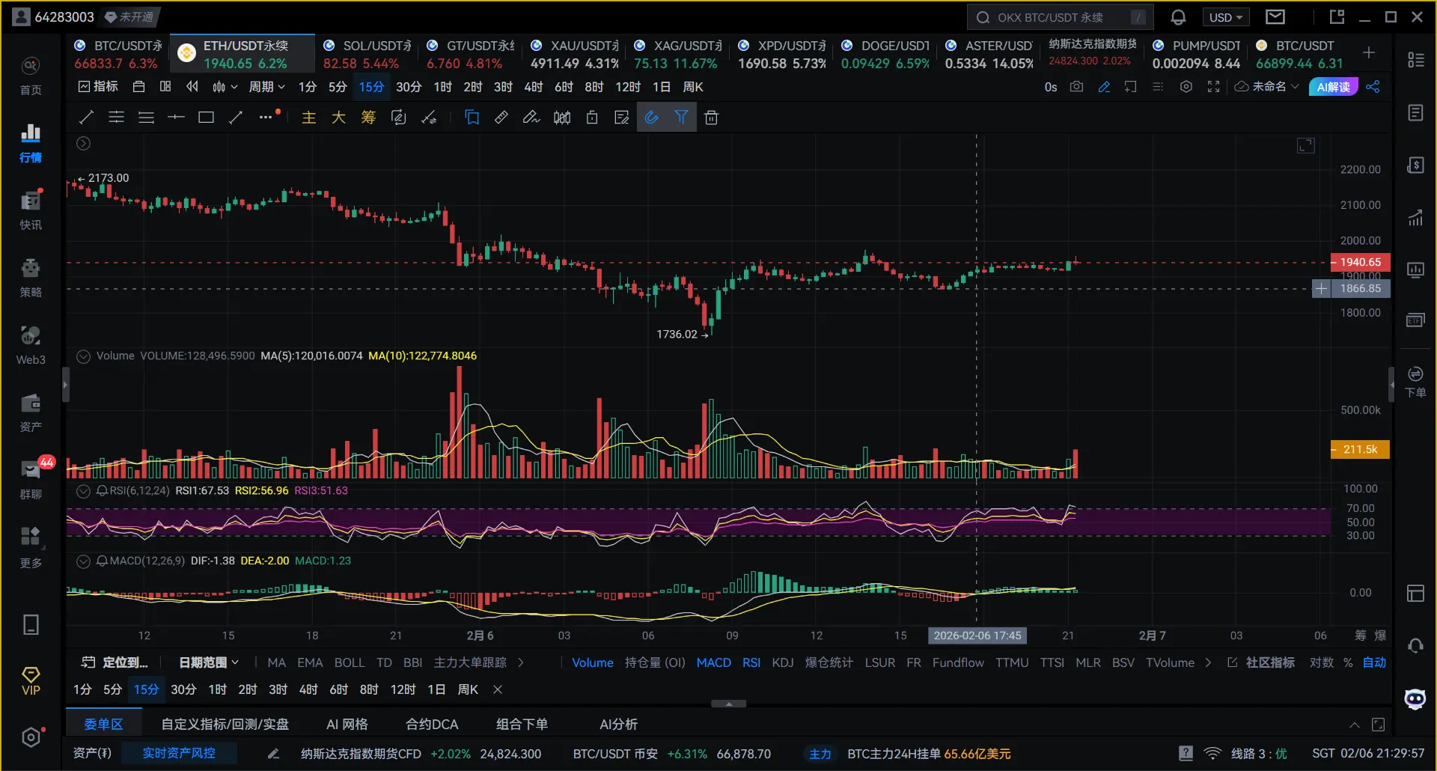The width and height of the screenshot is (1437, 771).
Task: Show more overlays after 主力大单跟踪
Action: point(521,662)
